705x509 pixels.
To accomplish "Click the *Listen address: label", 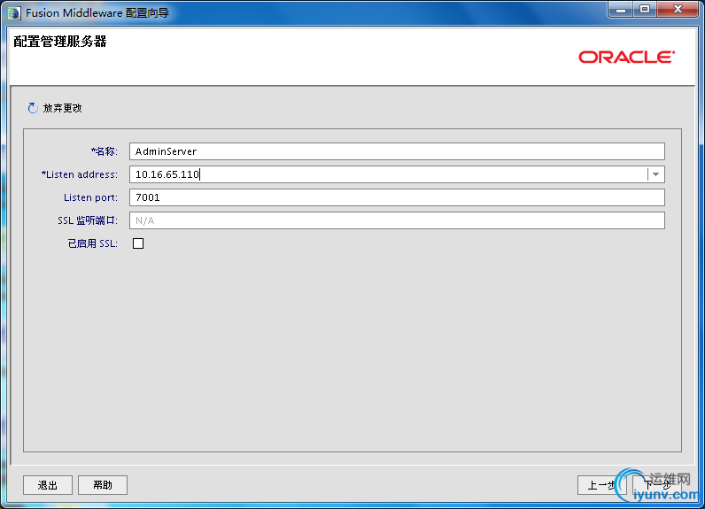I will click(80, 174).
